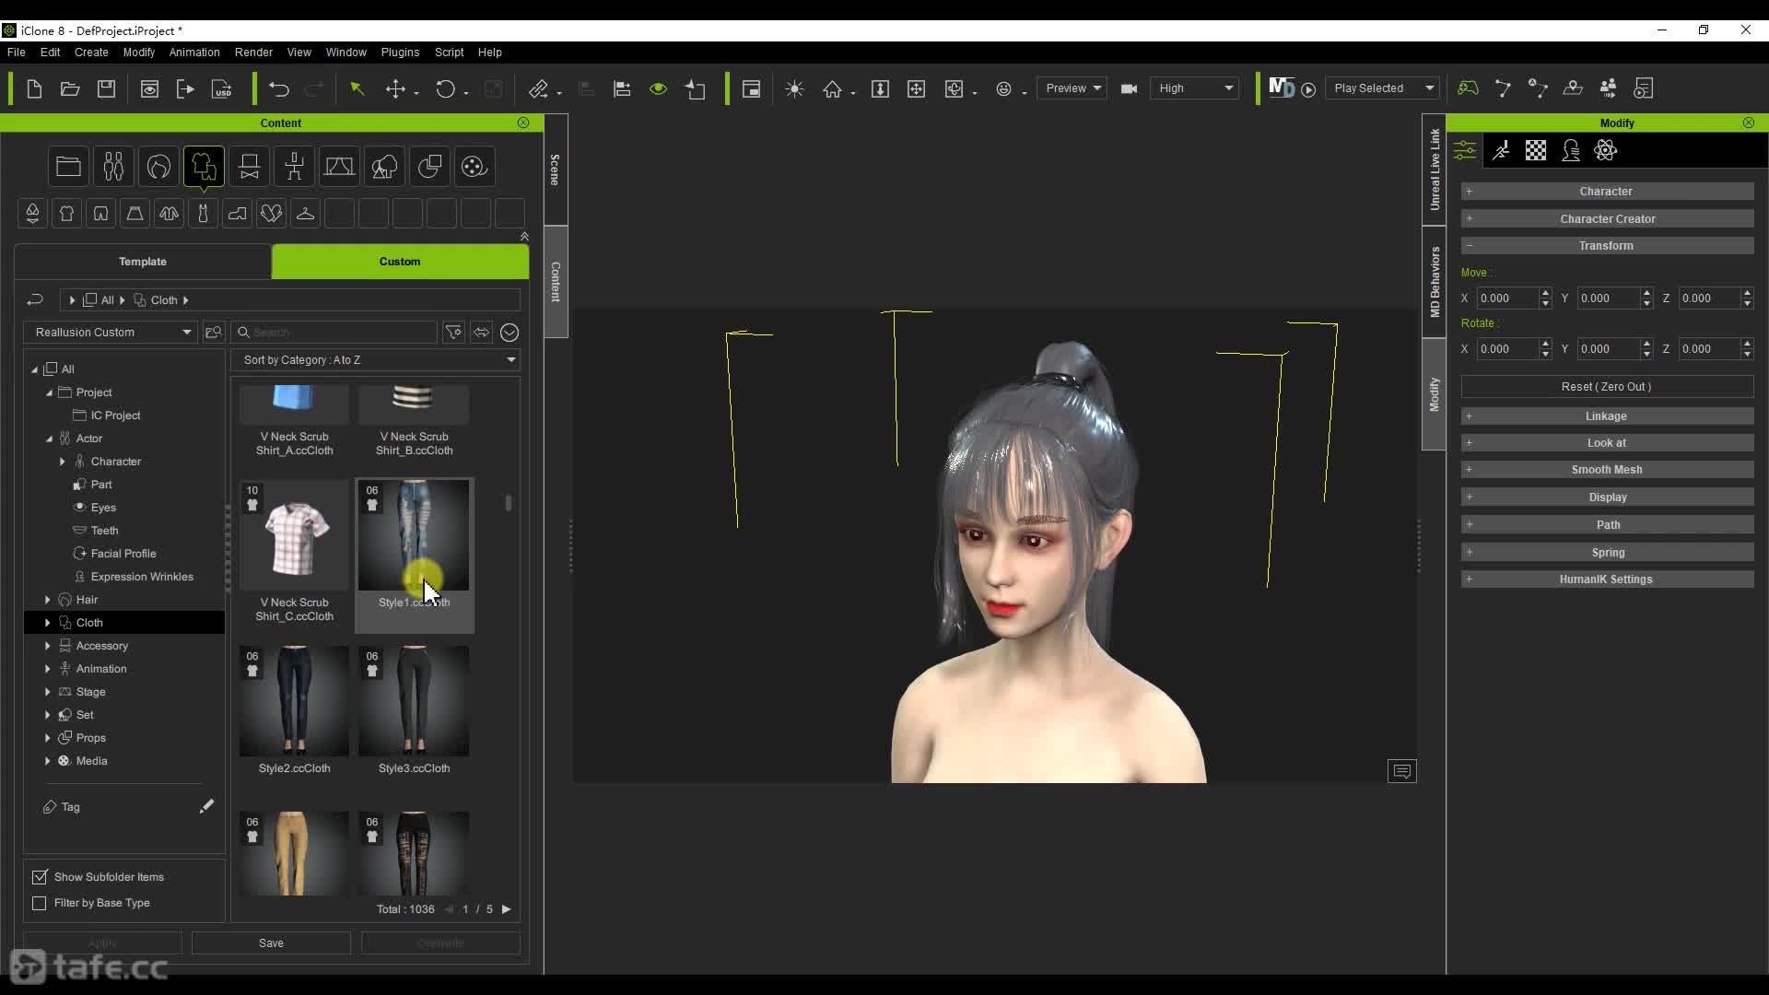Viewport: 1769px width, 995px height.
Task: Click the viewport message icon
Action: (1401, 771)
